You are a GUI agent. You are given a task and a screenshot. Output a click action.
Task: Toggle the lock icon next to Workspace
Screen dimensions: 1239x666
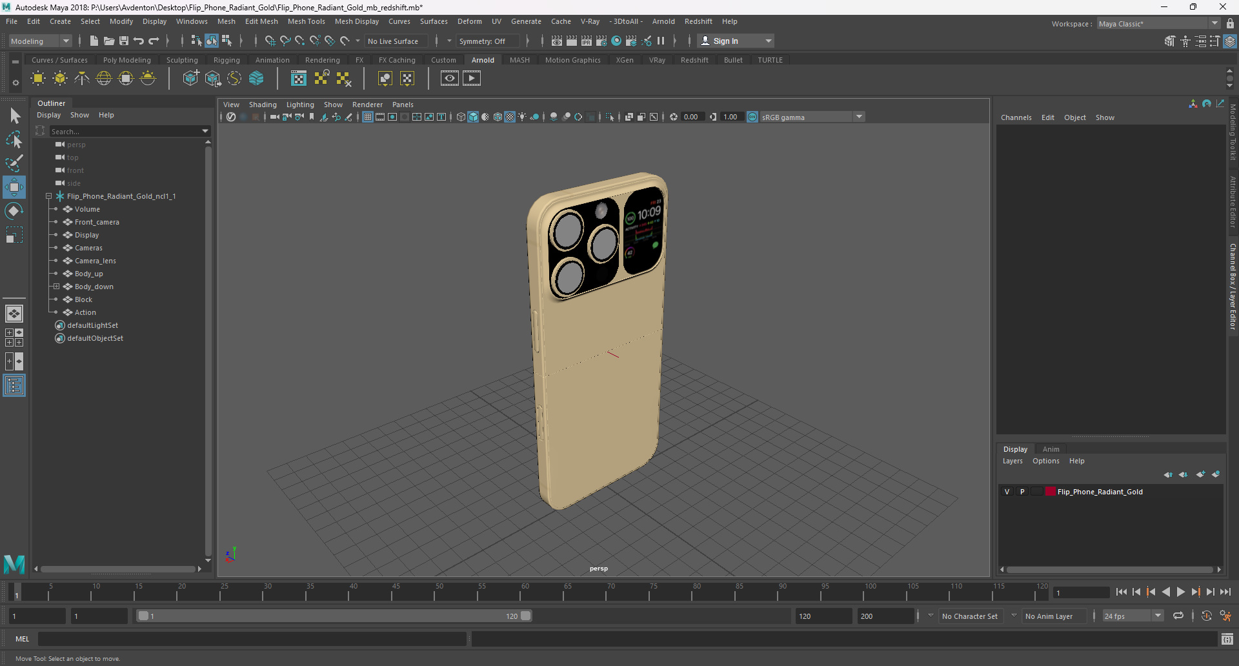click(x=1231, y=23)
